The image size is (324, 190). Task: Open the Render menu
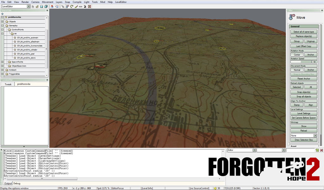pyautogui.click(x=25, y=2)
